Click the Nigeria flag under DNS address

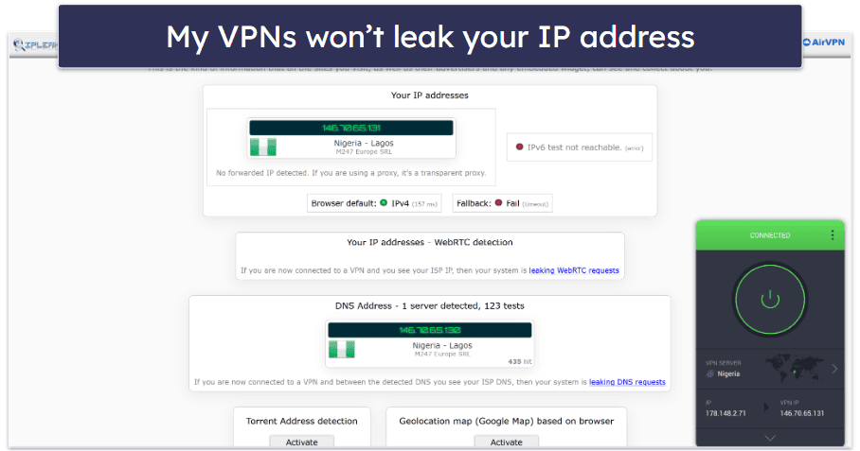pyautogui.click(x=342, y=349)
